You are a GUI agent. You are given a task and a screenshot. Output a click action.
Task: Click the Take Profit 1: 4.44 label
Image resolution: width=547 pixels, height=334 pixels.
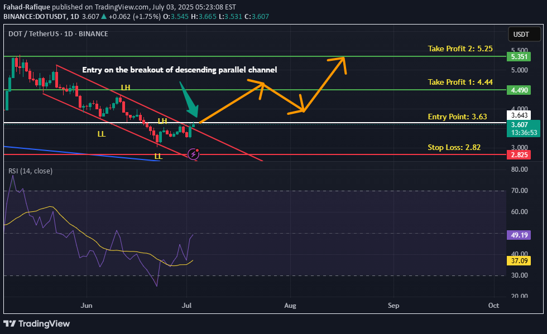click(460, 82)
